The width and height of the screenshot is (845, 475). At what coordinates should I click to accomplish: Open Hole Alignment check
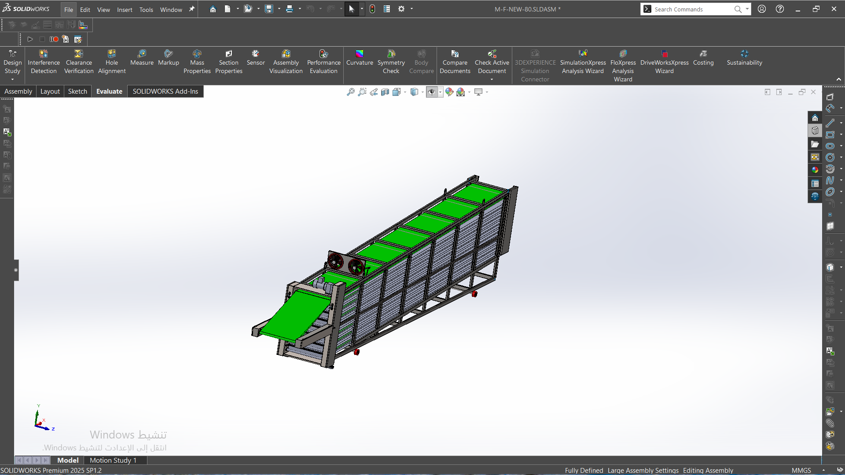click(112, 62)
